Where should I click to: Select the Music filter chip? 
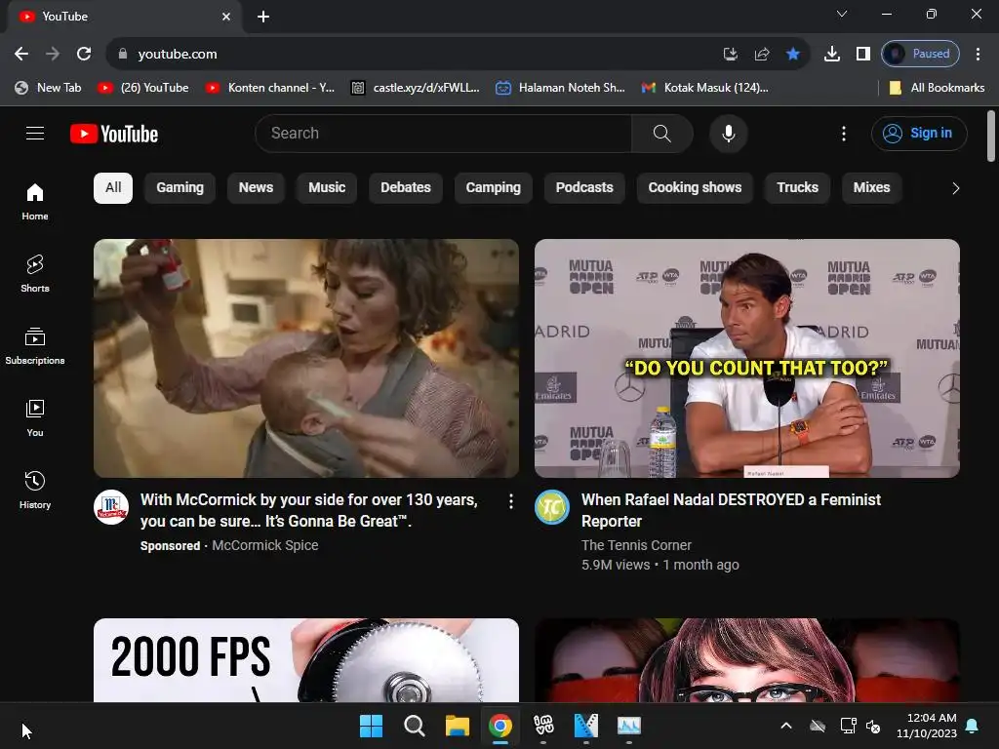[x=327, y=188]
